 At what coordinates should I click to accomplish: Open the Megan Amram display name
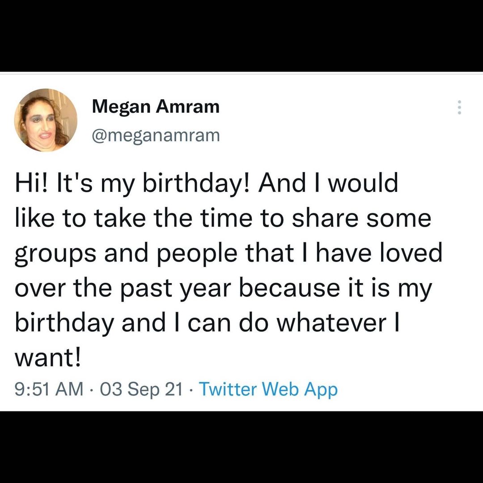[x=156, y=107]
